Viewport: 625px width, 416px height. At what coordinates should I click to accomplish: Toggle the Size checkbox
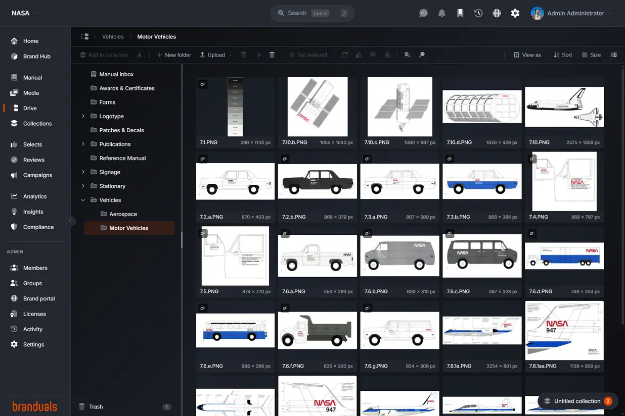coord(585,55)
